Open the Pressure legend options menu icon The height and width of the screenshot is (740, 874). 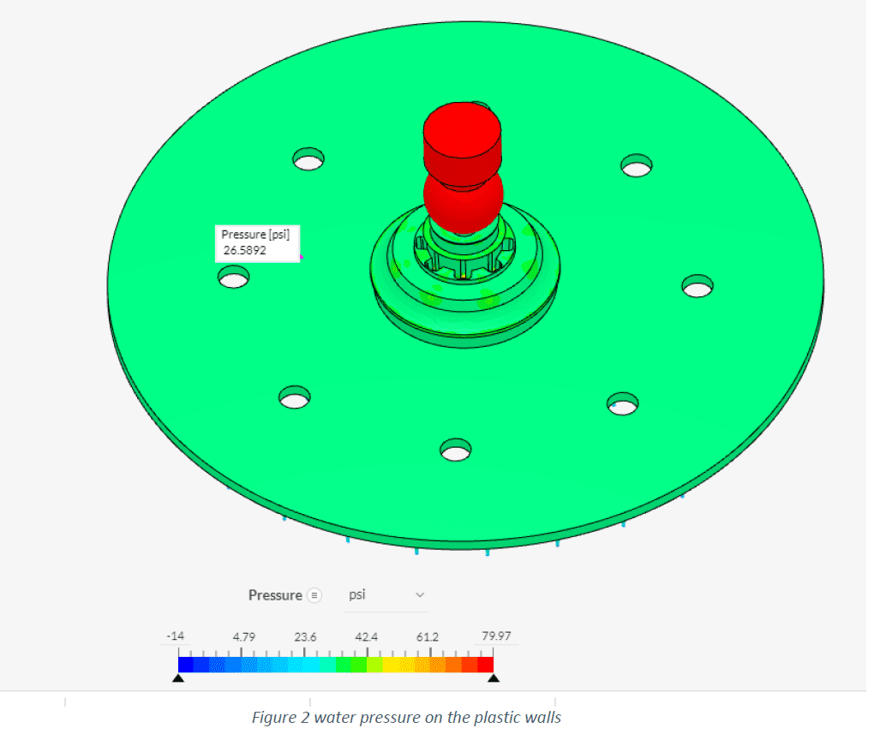pyautogui.click(x=314, y=595)
